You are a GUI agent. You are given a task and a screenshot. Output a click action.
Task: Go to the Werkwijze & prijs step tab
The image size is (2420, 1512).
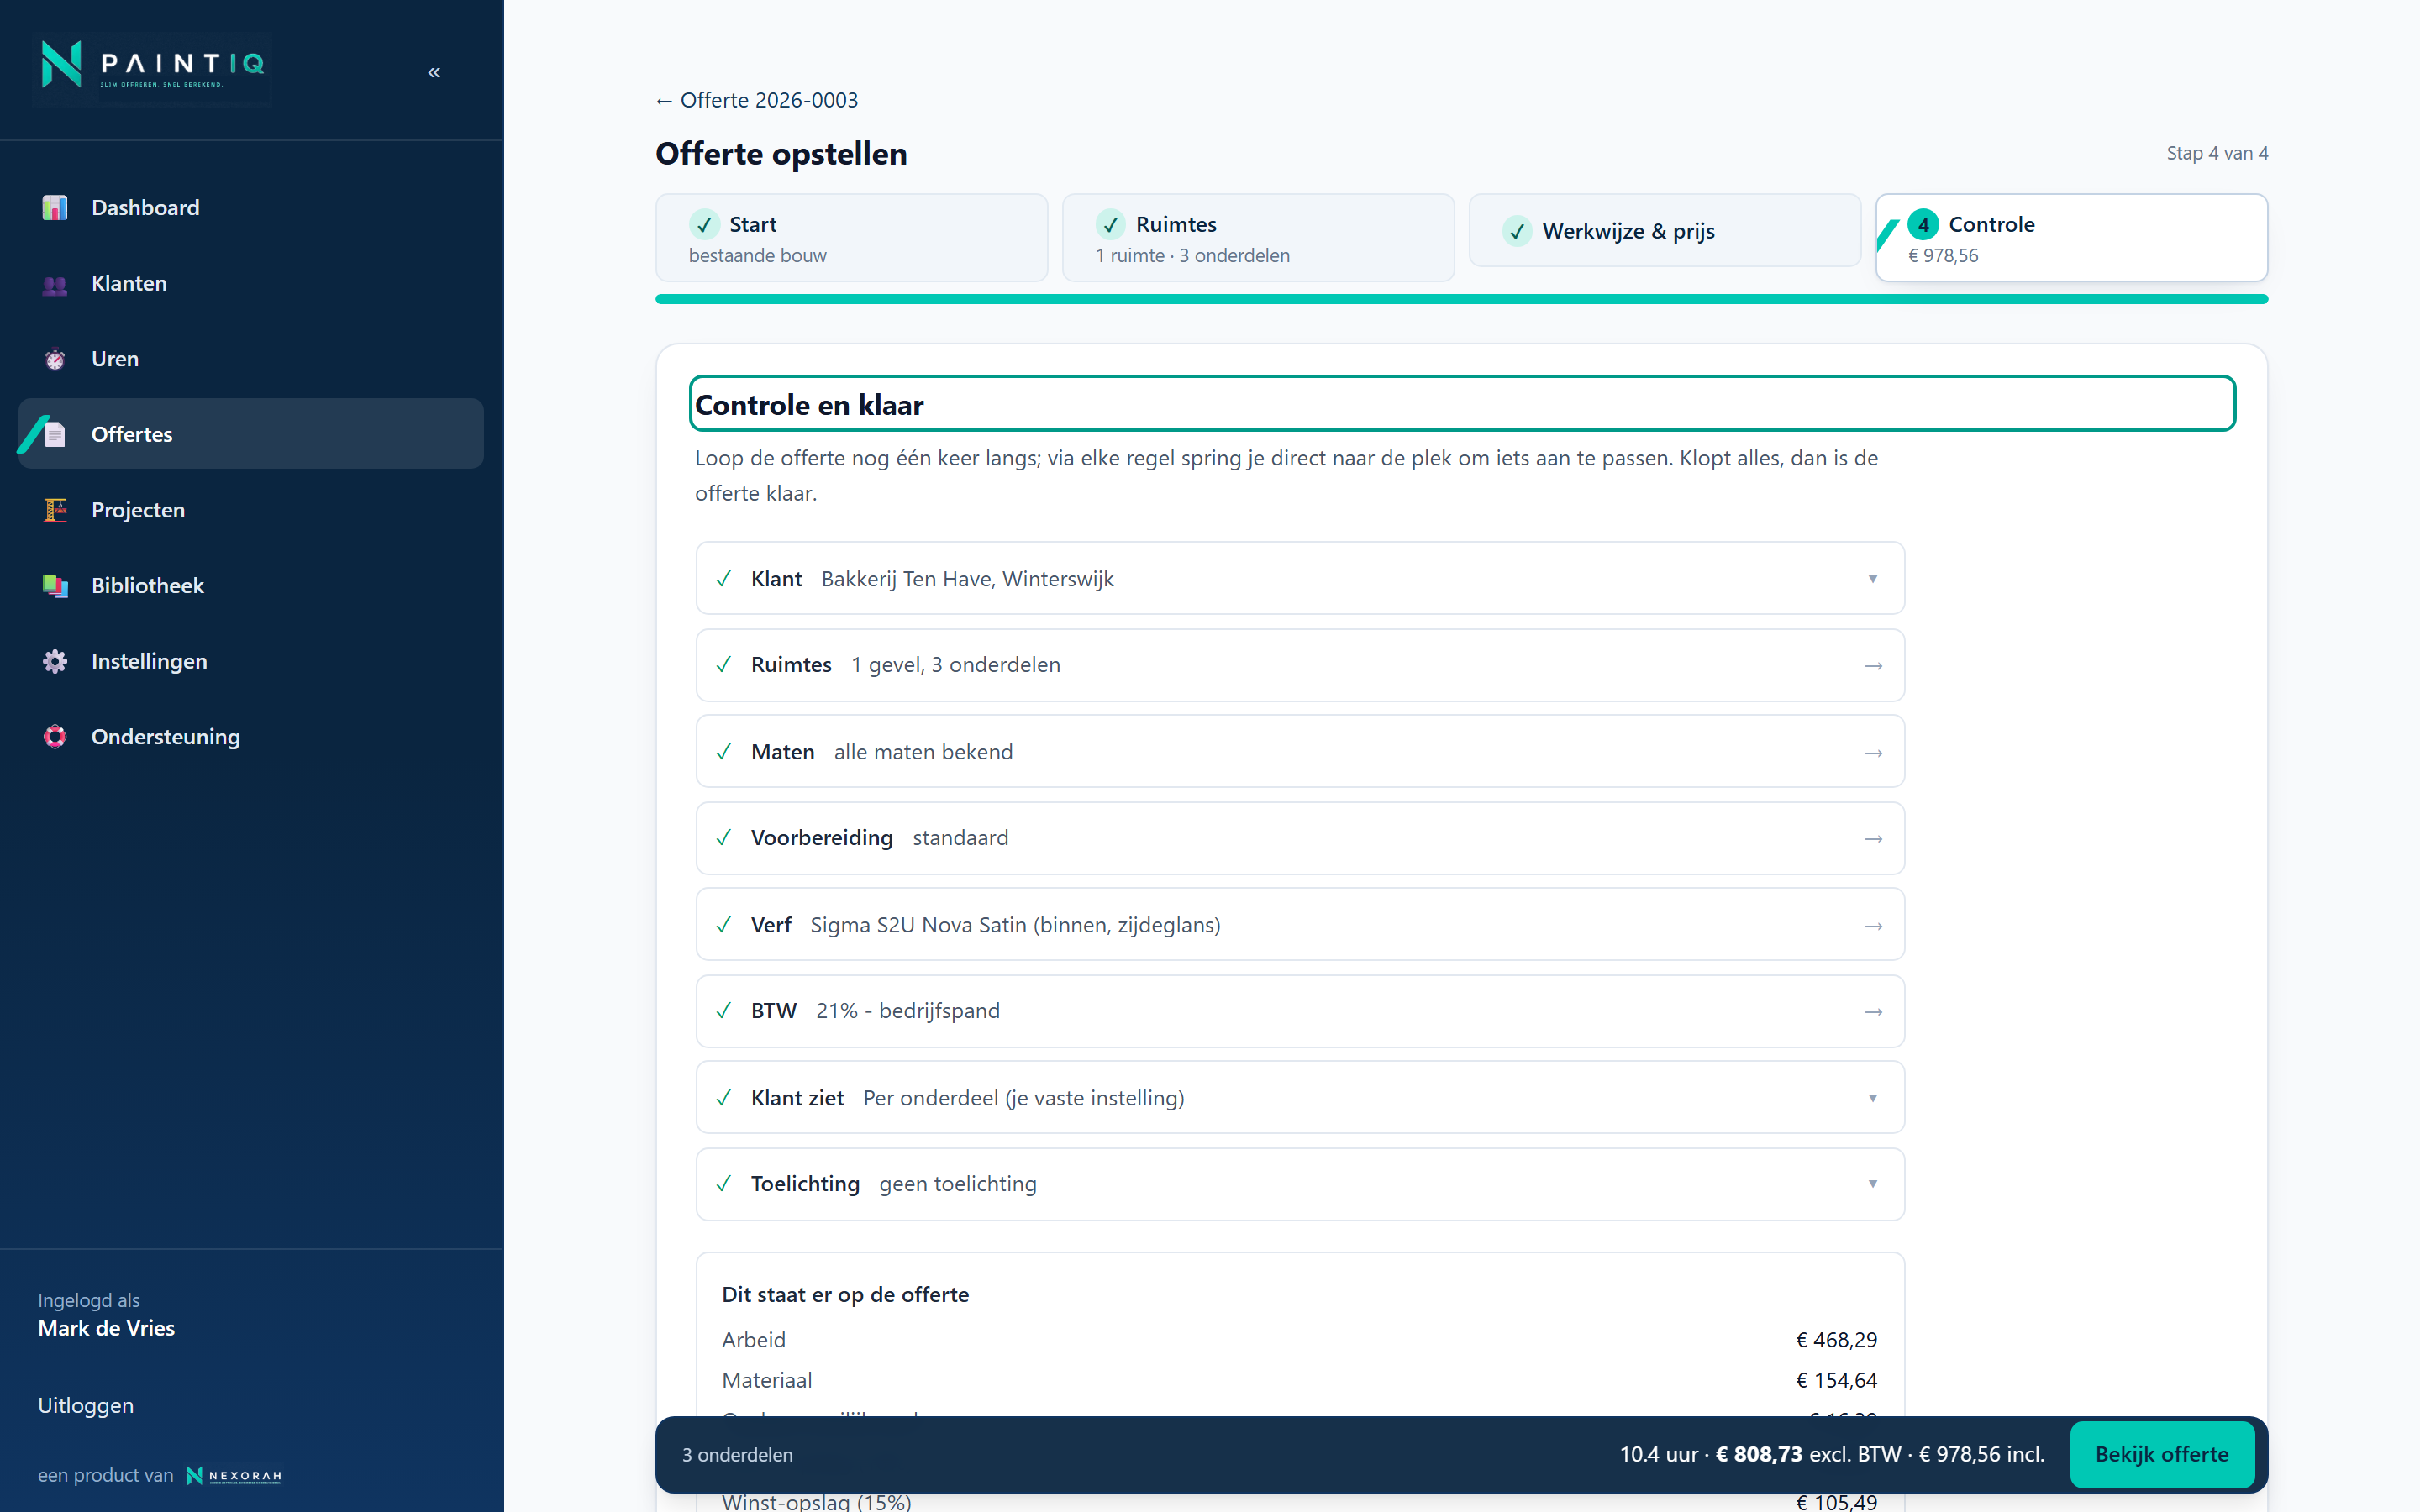click(1665, 231)
